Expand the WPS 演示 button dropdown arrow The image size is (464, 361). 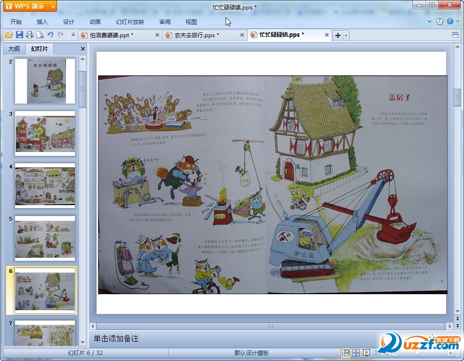tap(53, 6)
